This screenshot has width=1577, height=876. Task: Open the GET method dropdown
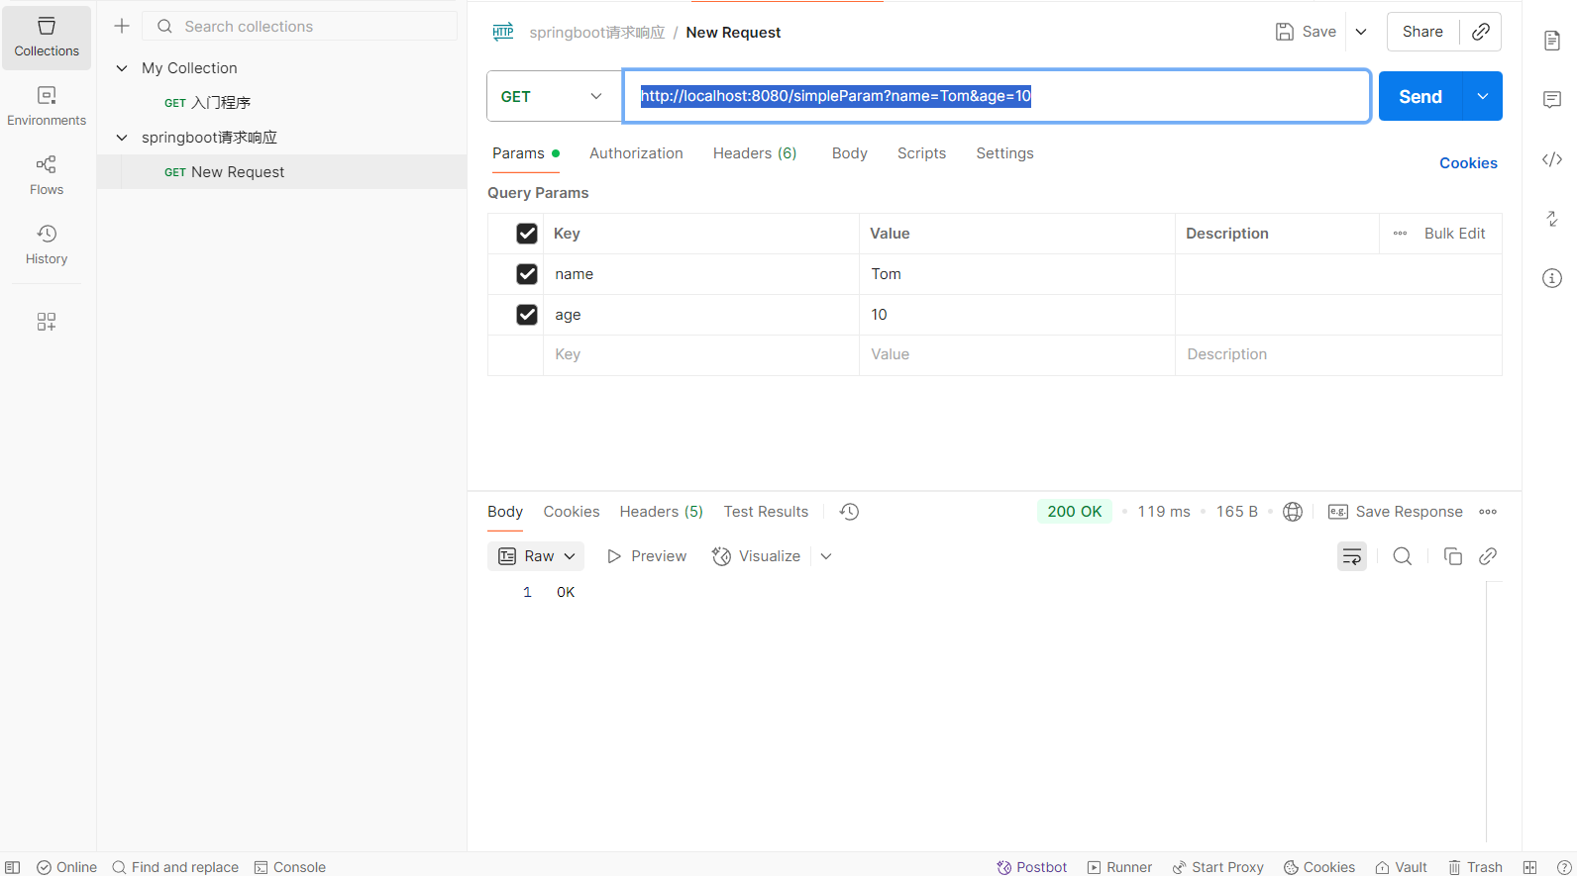click(x=554, y=96)
